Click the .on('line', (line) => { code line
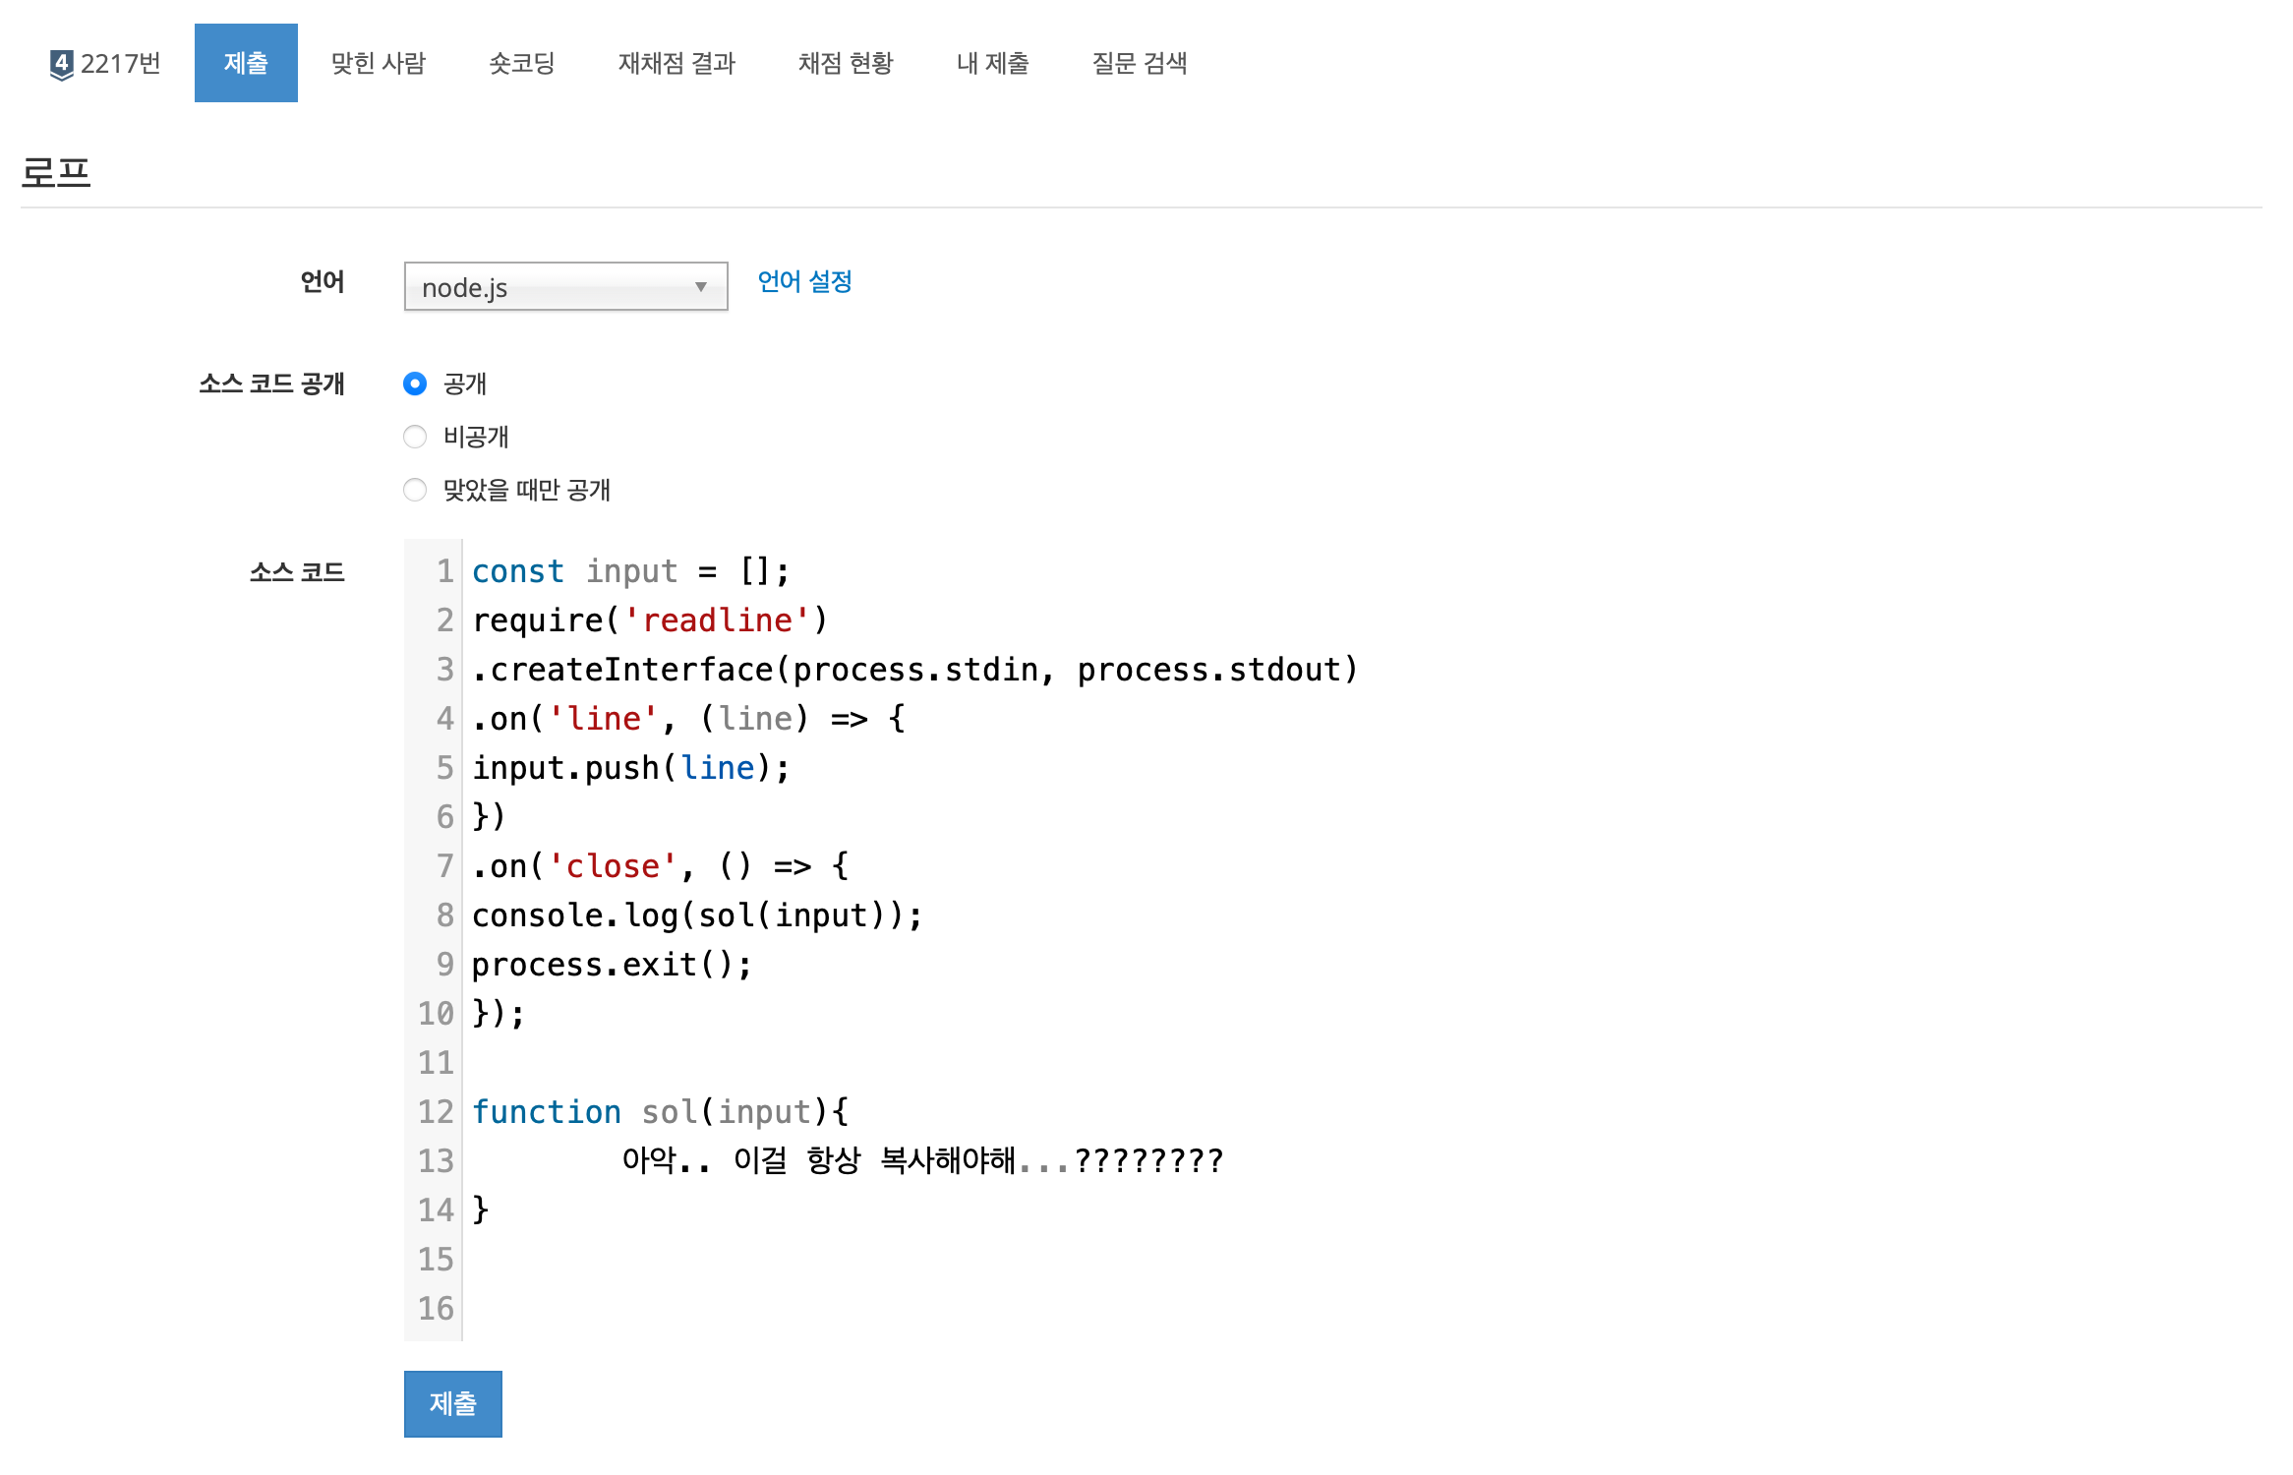This screenshot has height=1475, width=2293. coord(688,719)
